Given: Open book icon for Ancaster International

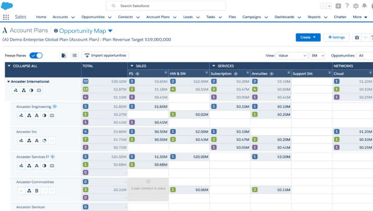Looking at the screenshot, I should (x=39, y=90).
